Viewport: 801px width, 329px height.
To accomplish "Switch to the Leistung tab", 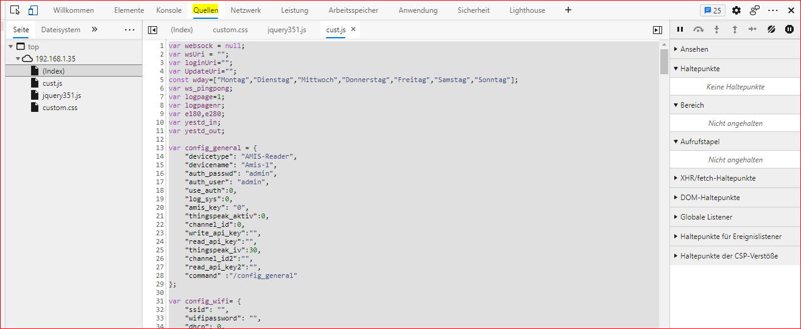I will (x=295, y=10).
